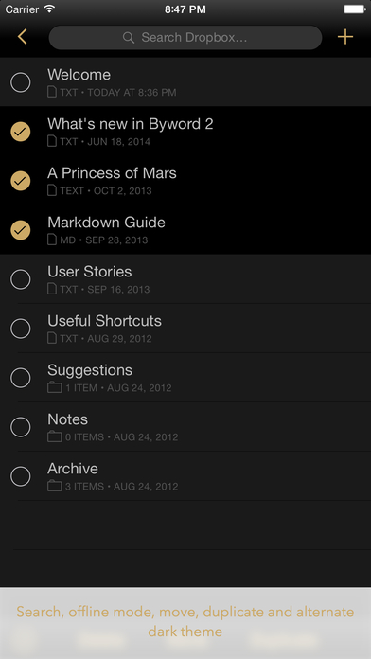371x659 pixels.
Task: Click the Welcome document file icon
Action: tap(52, 92)
